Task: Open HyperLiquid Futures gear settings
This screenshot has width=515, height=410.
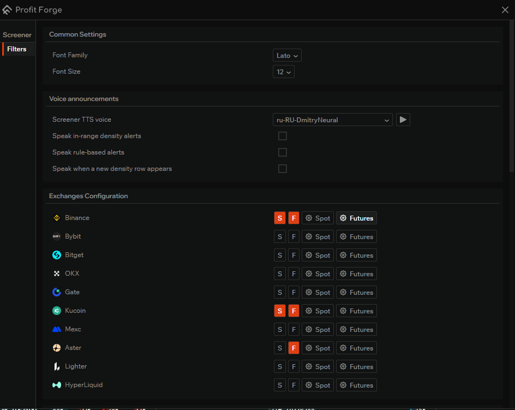Action: click(x=356, y=385)
